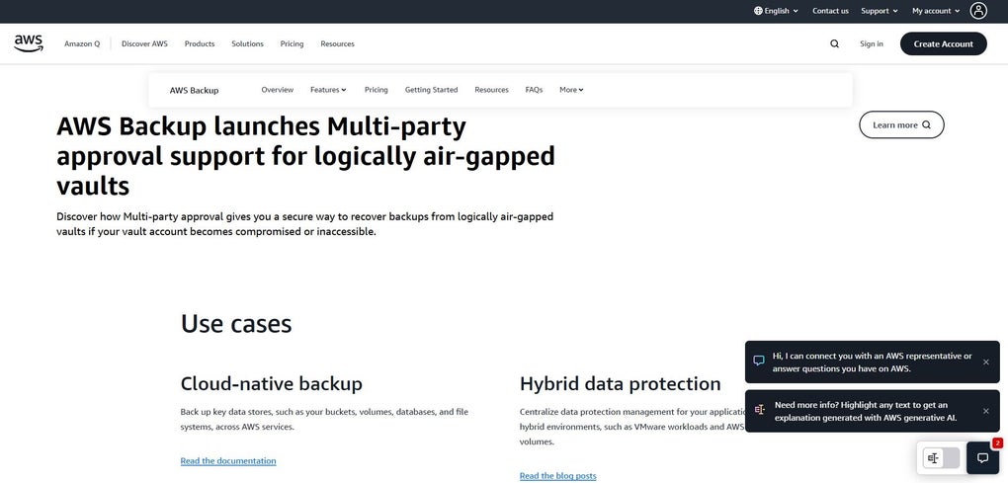Open the top Pricing menu item
Viewport: 1008px width, 483px height.
[292, 43]
